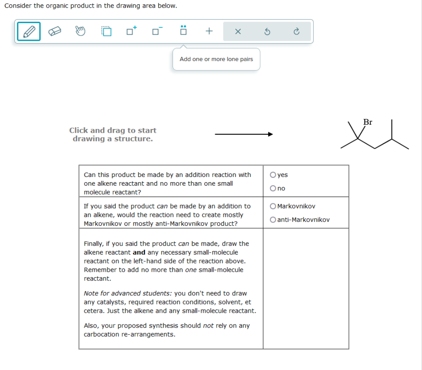The height and width of the screenshot is (370, 422).
Task: Click the undo arrow
Action: click(267, 31)
